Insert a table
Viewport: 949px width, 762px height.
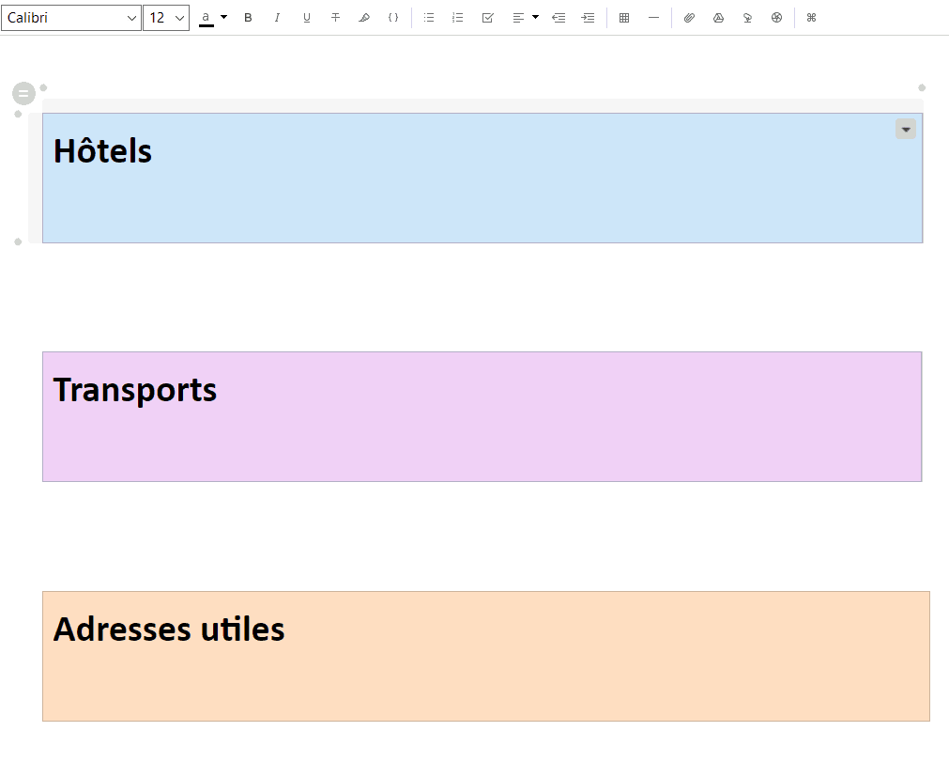623,17
